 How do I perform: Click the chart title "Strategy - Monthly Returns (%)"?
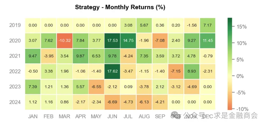(x=120, y=7)
